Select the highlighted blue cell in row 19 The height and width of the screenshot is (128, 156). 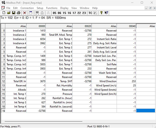tap(145, 111)
